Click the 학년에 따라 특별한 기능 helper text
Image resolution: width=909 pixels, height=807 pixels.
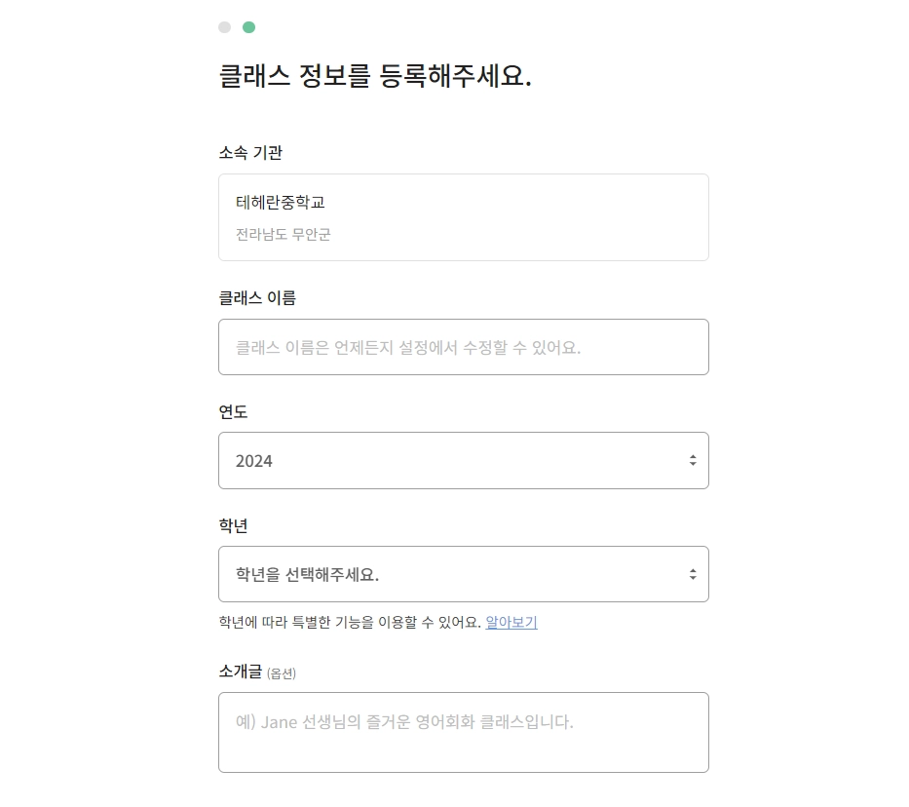coord(350,623)
